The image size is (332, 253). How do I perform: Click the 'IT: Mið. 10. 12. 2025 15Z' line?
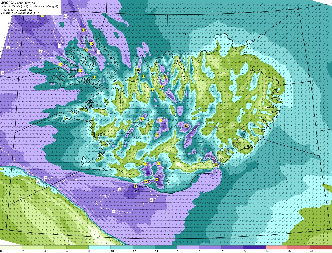[x=16, y=9]
